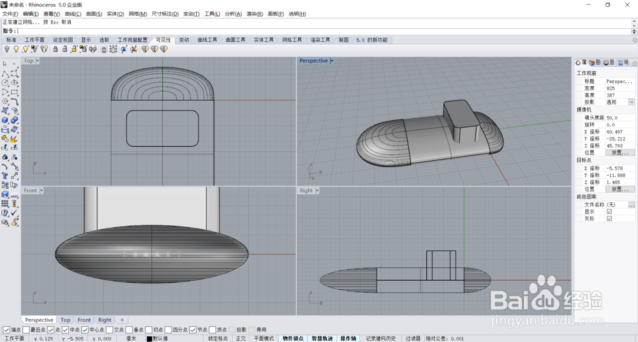Enable the 垂点 (Perpendicular) osnap checkbox

(x=130, y=330)
